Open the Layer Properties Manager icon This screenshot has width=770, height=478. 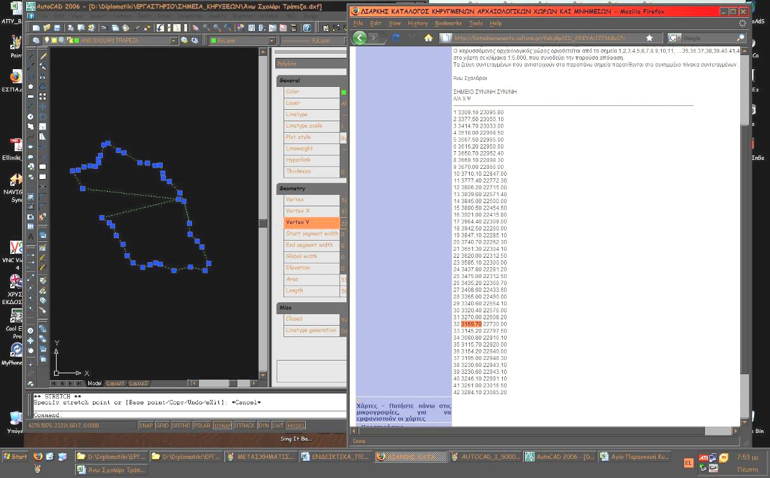click(36, 40)
